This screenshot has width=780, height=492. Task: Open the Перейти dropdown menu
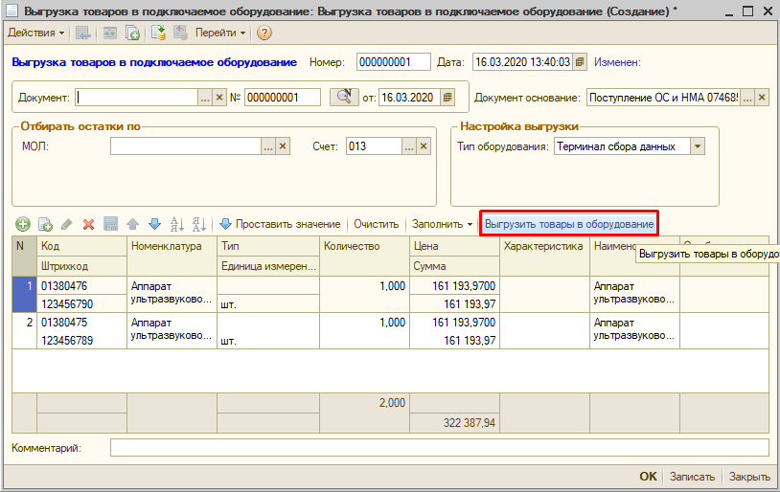click(220, 33)
